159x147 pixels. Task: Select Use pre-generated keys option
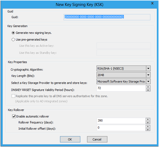[13, 40]
